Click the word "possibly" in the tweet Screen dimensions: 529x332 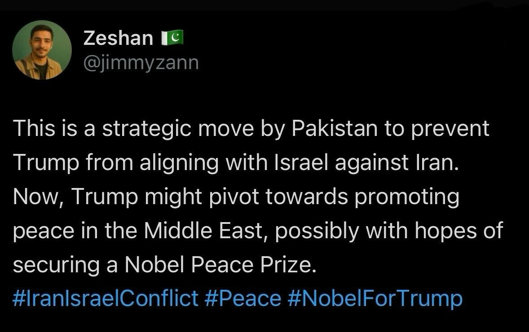click(317, 232)
